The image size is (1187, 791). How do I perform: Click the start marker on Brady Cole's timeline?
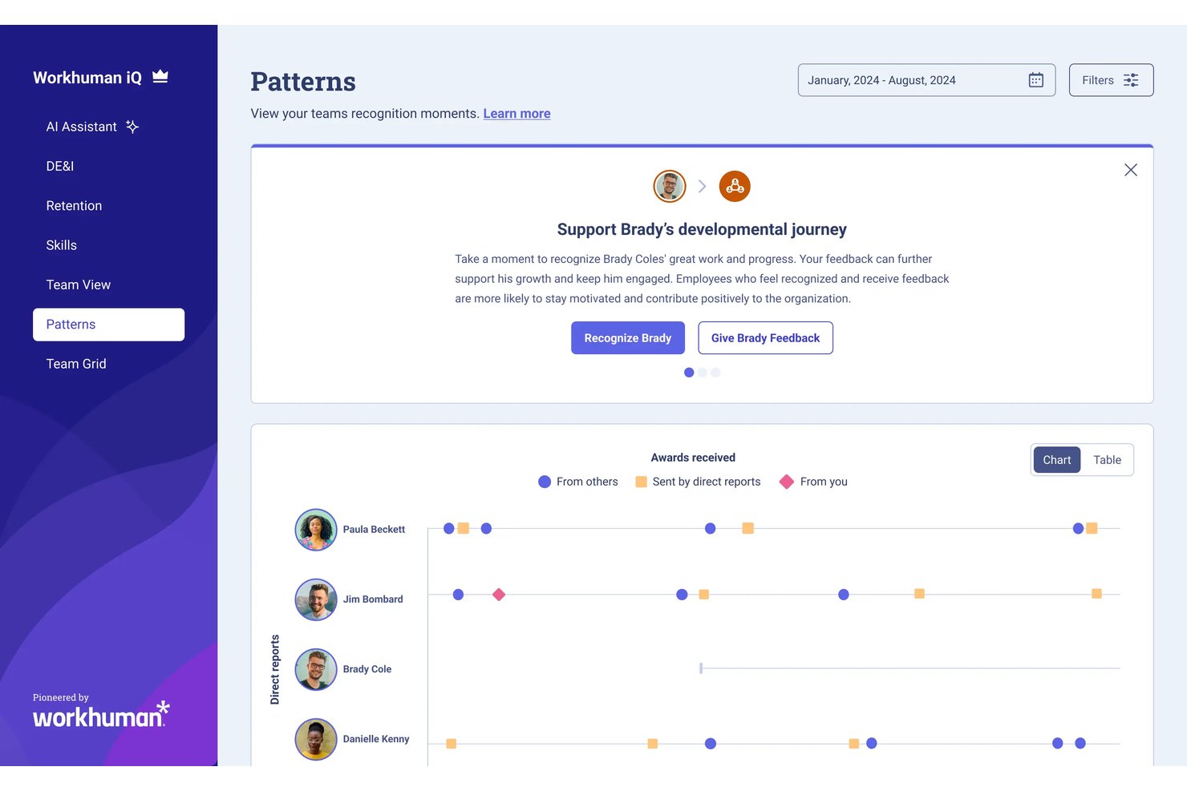[x=701, y=668]
